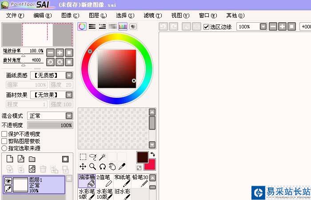Open the 100% zoom dropdown in toolbar
Screen dimensions: 311x200
point(263,27)
